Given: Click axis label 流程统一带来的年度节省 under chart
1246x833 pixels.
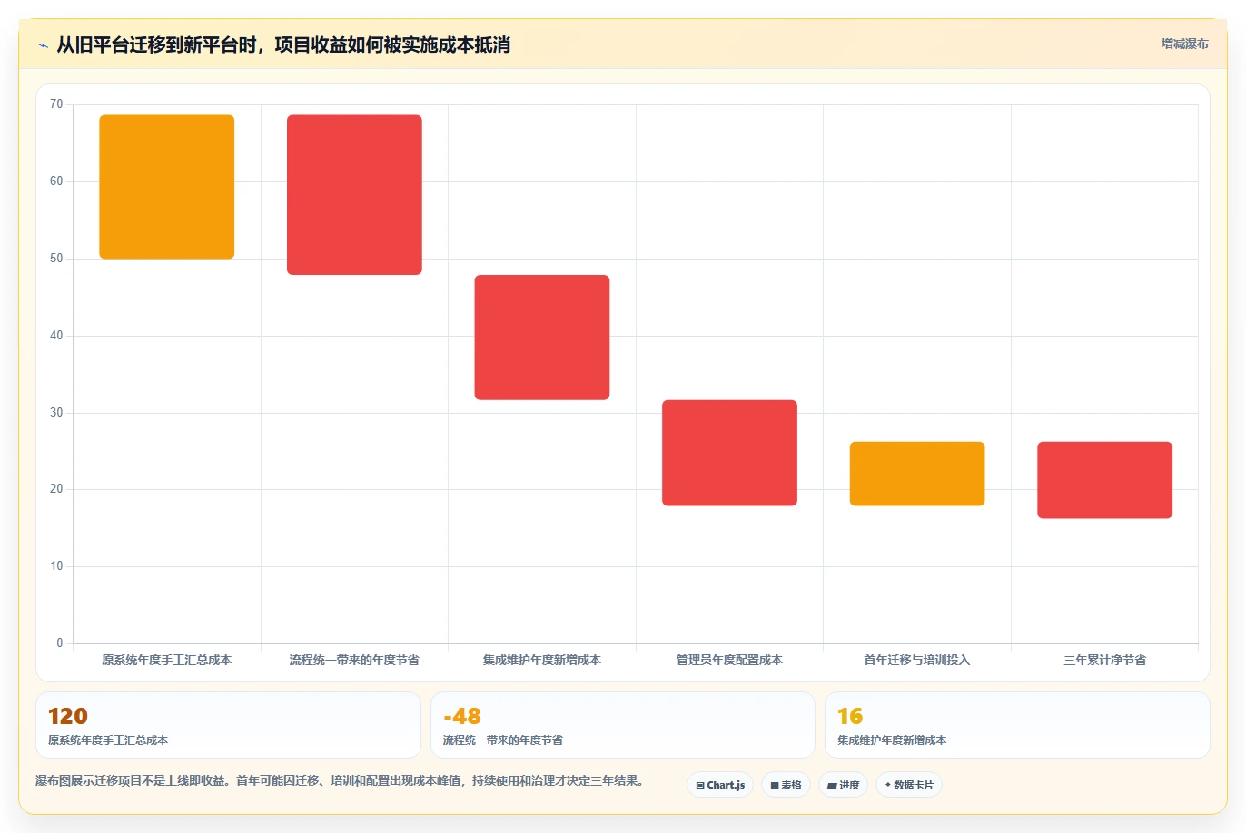Looking at the screenshot, I should 354,661.
